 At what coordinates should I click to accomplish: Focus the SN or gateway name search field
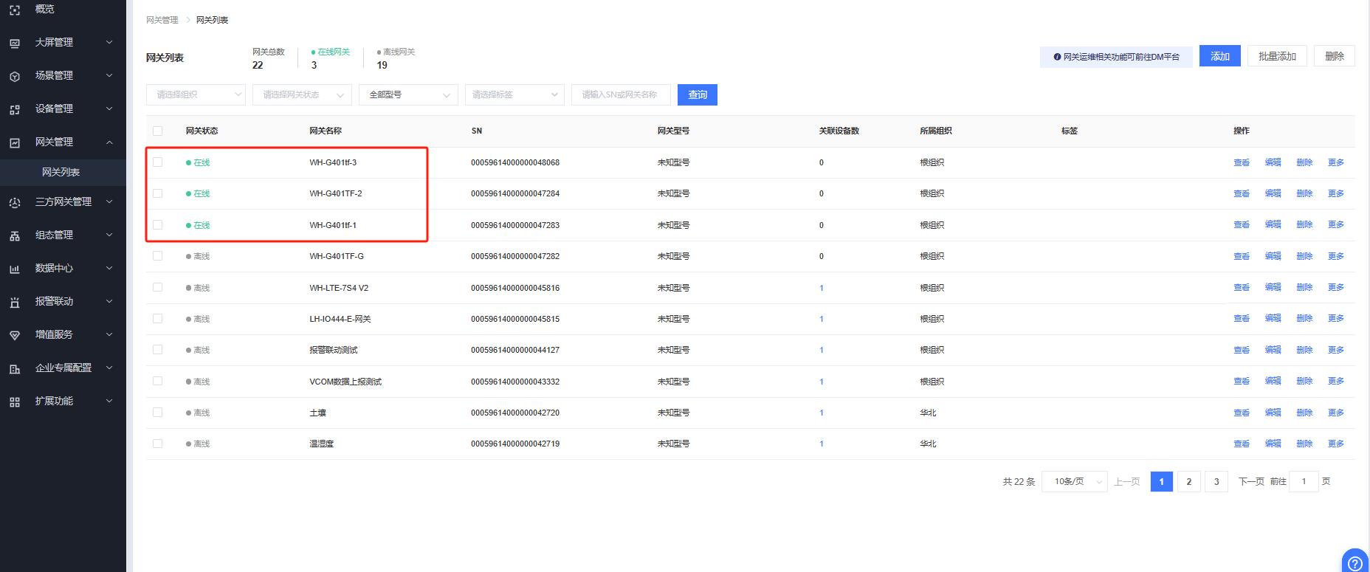click(x=620, y=94)
